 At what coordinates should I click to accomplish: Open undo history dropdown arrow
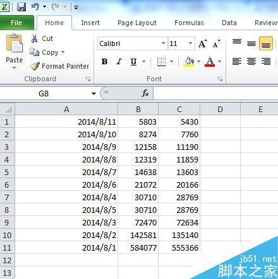pos(44,7)
